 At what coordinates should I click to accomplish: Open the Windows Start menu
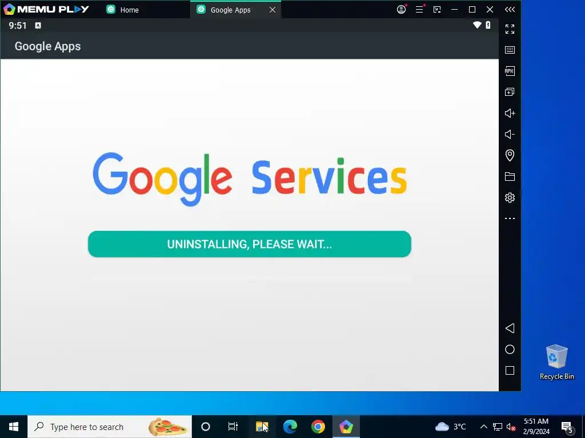point(14,427)
